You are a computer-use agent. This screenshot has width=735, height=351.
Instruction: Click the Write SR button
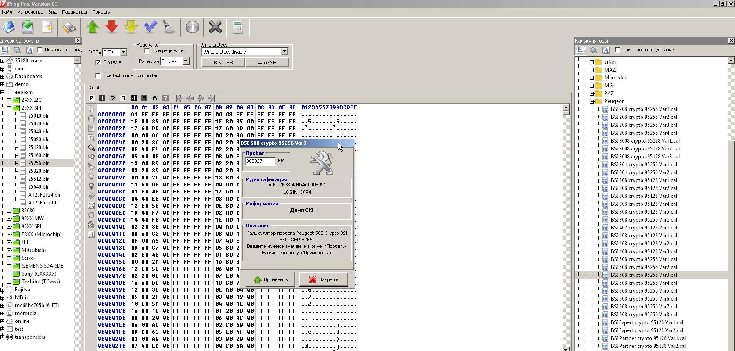pyautogui.click(x=267, y=62)
